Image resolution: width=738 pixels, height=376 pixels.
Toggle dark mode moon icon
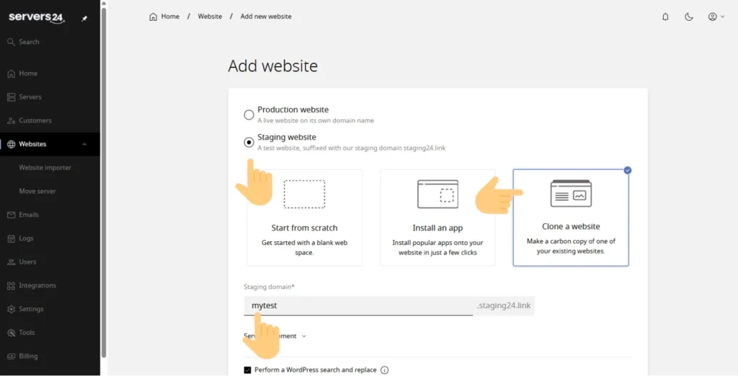[x=689, y=17]
